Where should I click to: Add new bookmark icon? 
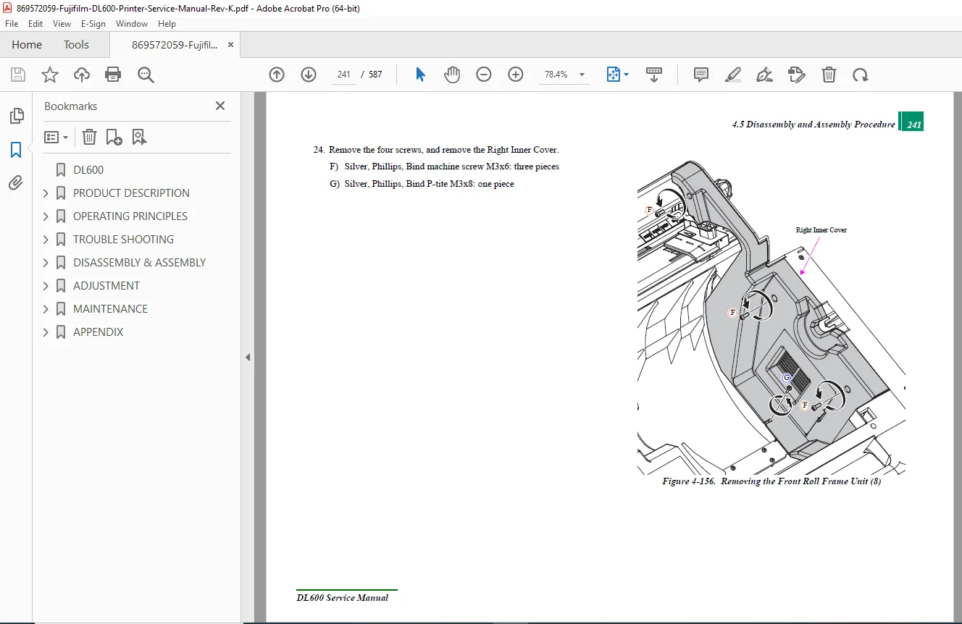click(114, 137)
